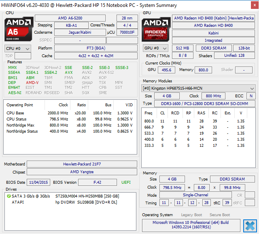Screen dimensions: 259x234
Task: Click the 128-bit memory bus width field
Action: 244,48
